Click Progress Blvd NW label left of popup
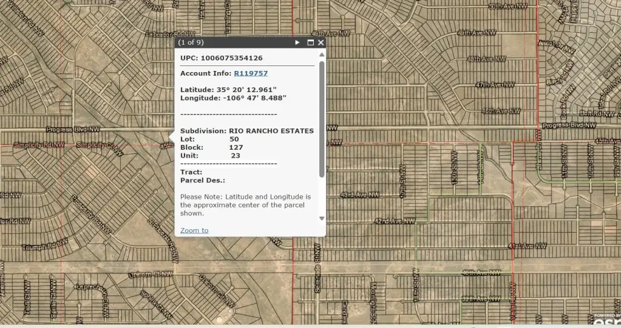The image size is (621, 328). tap(73, 130)
